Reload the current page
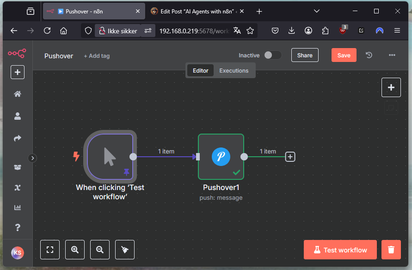Image resolution: width=412 pixels, height=270 pixels. click(47, 31)
